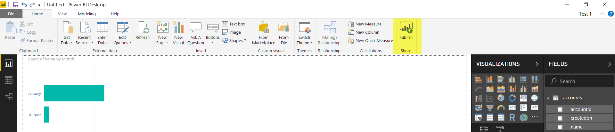The image size is (615, 132).
Task: Switch to the Help tab
Action: pos(115,14)
